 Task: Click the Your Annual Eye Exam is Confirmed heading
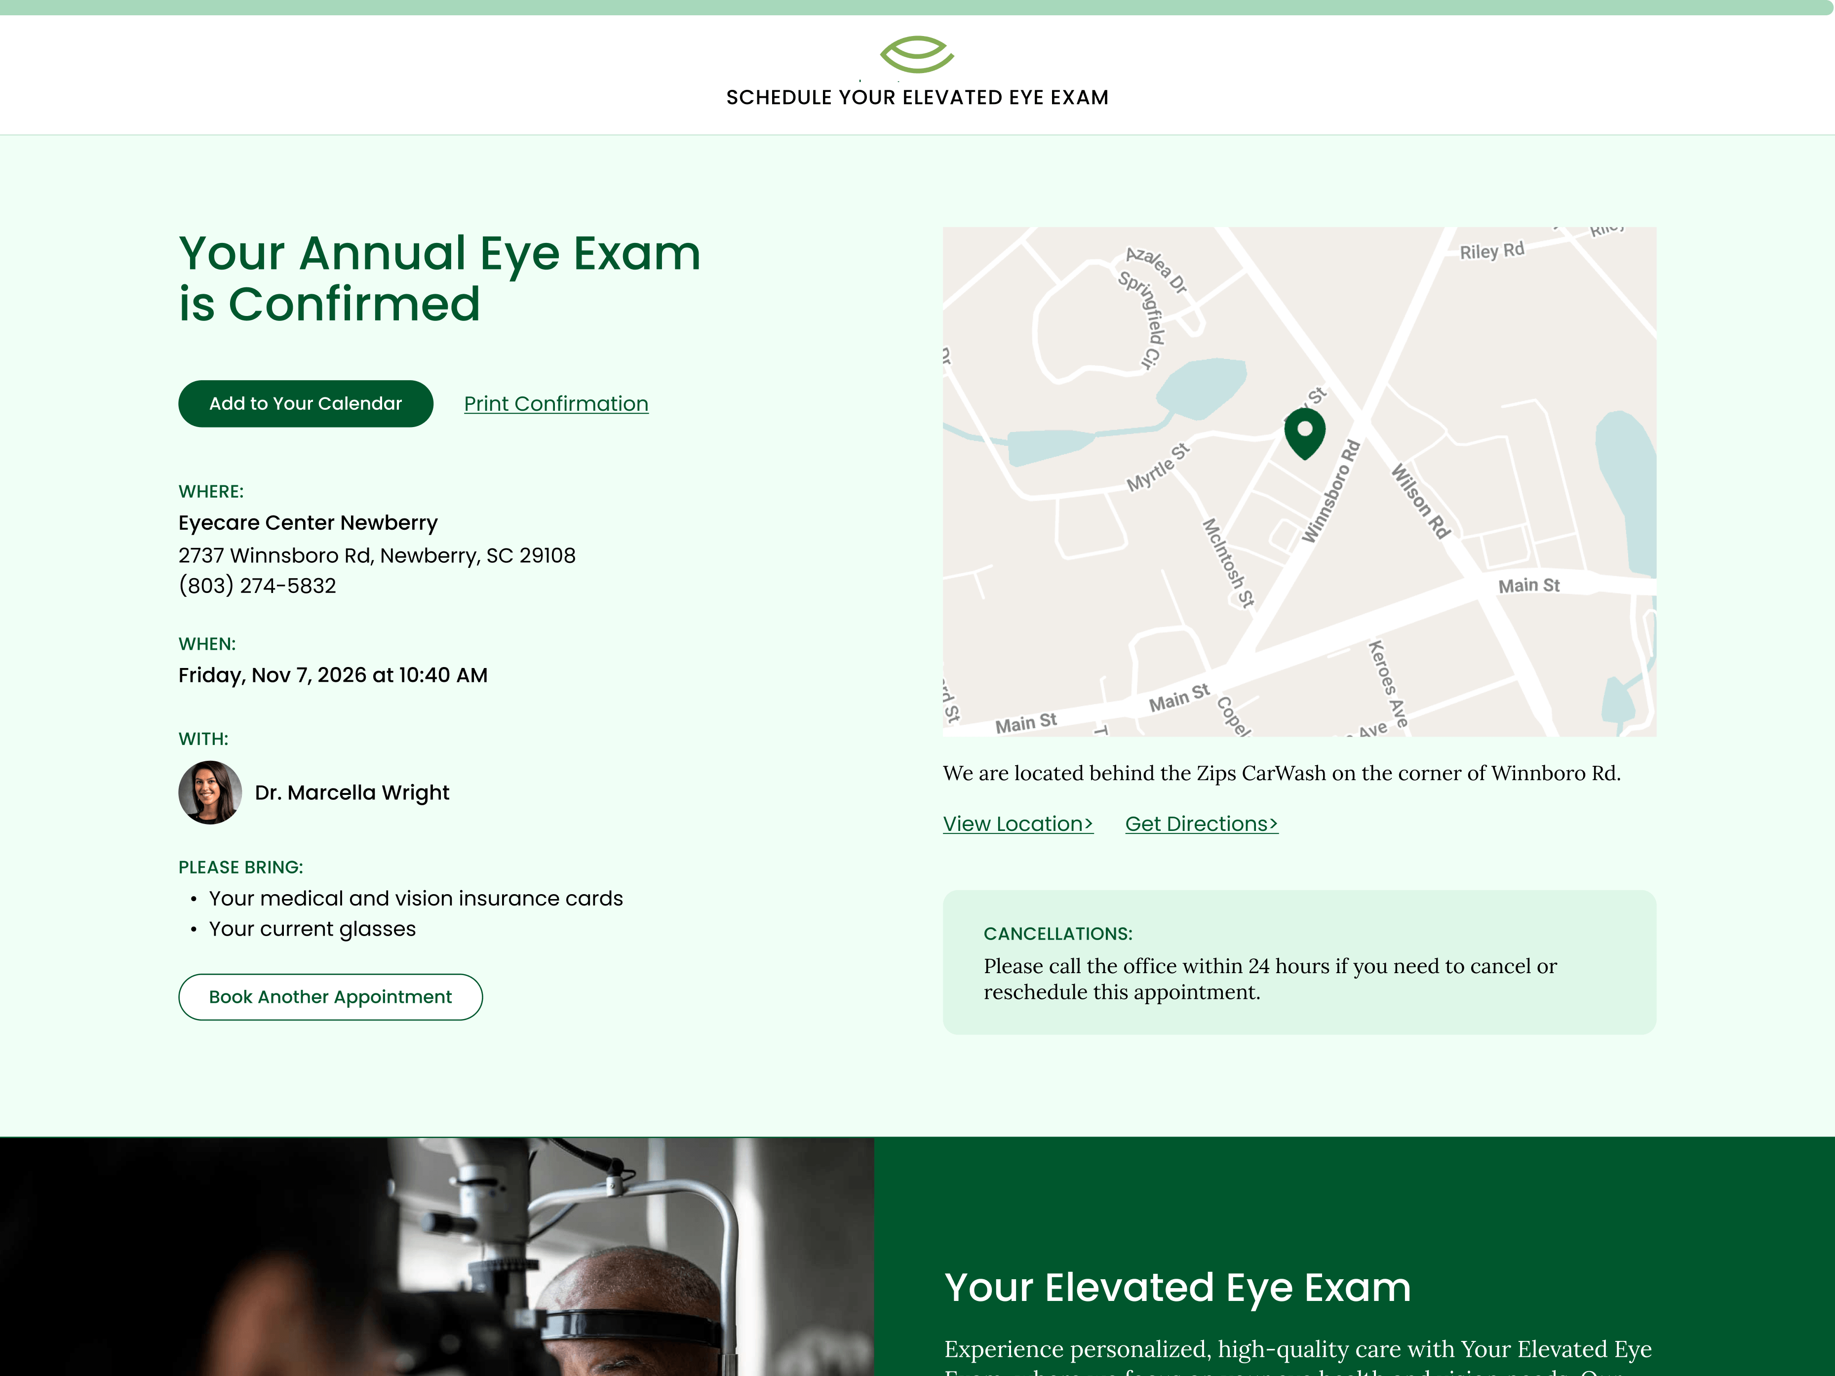440,278
